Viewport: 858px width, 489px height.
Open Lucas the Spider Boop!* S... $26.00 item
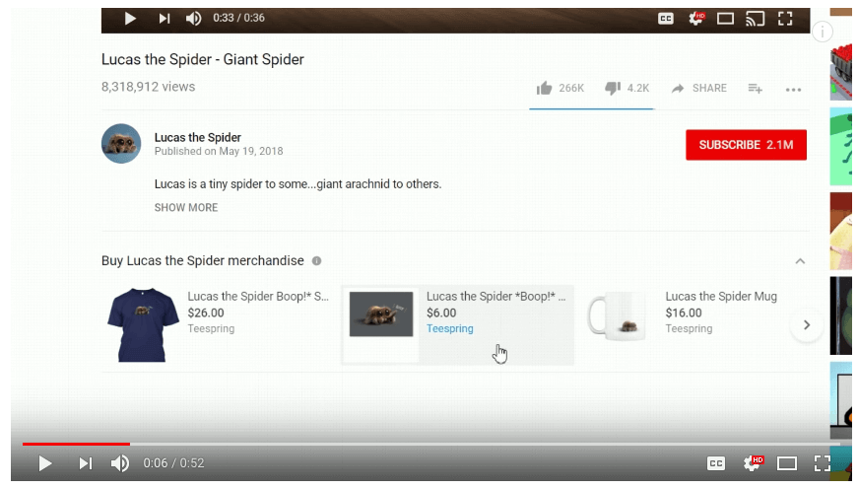pyautogui.click(x=258, y=313)
